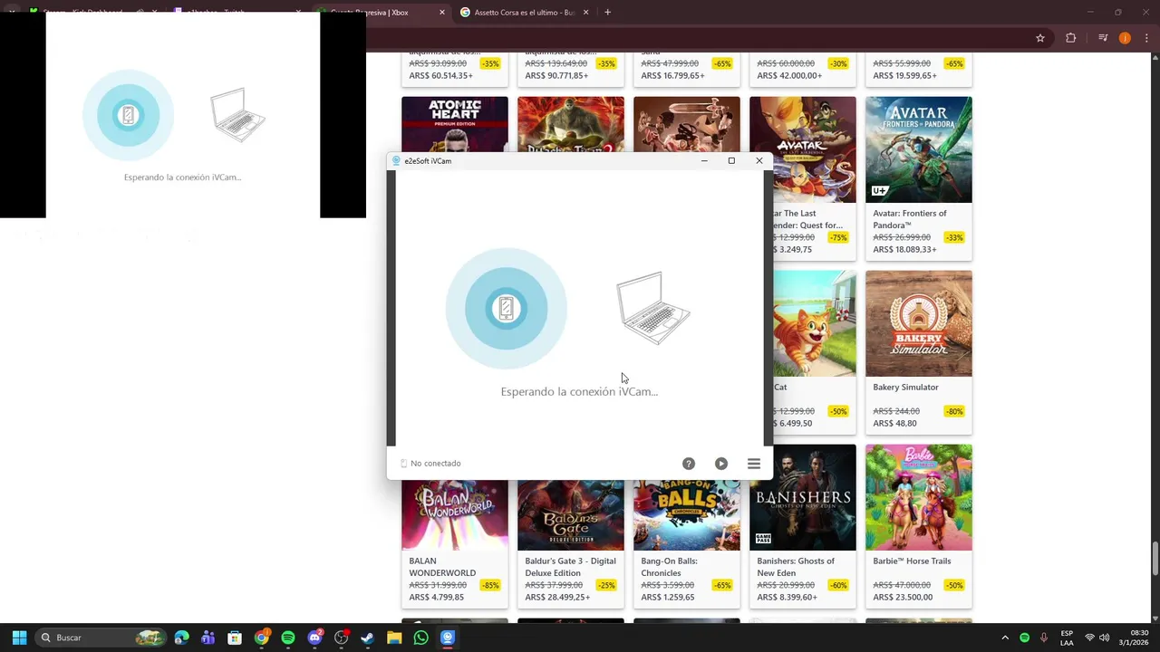Open a new Chrome tab
Image resolution: width=1160 pixels, height=652 pixels.
click(x=608, y=13)
